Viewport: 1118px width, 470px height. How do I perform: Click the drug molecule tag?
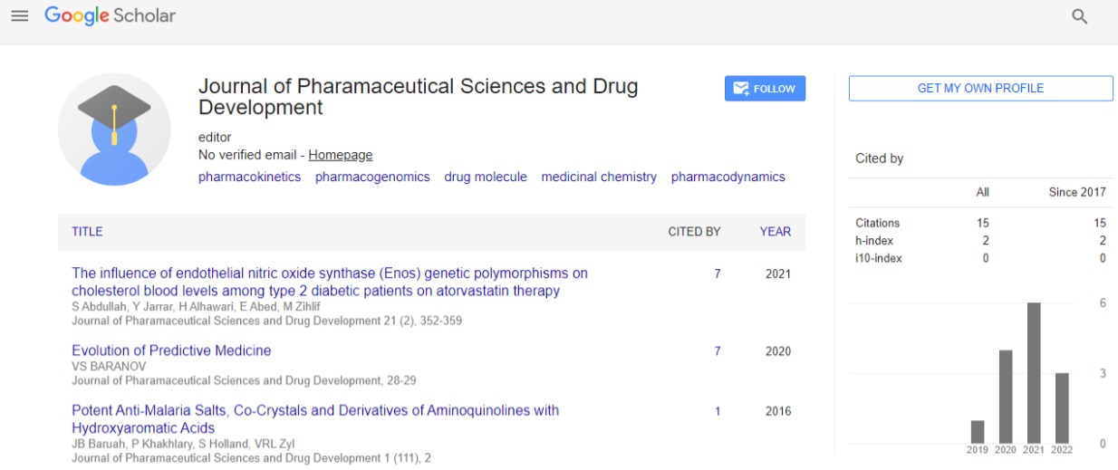coord(486,177)
